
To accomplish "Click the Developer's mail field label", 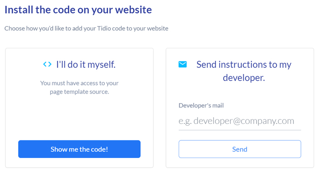I will click(x=201, y=105).
